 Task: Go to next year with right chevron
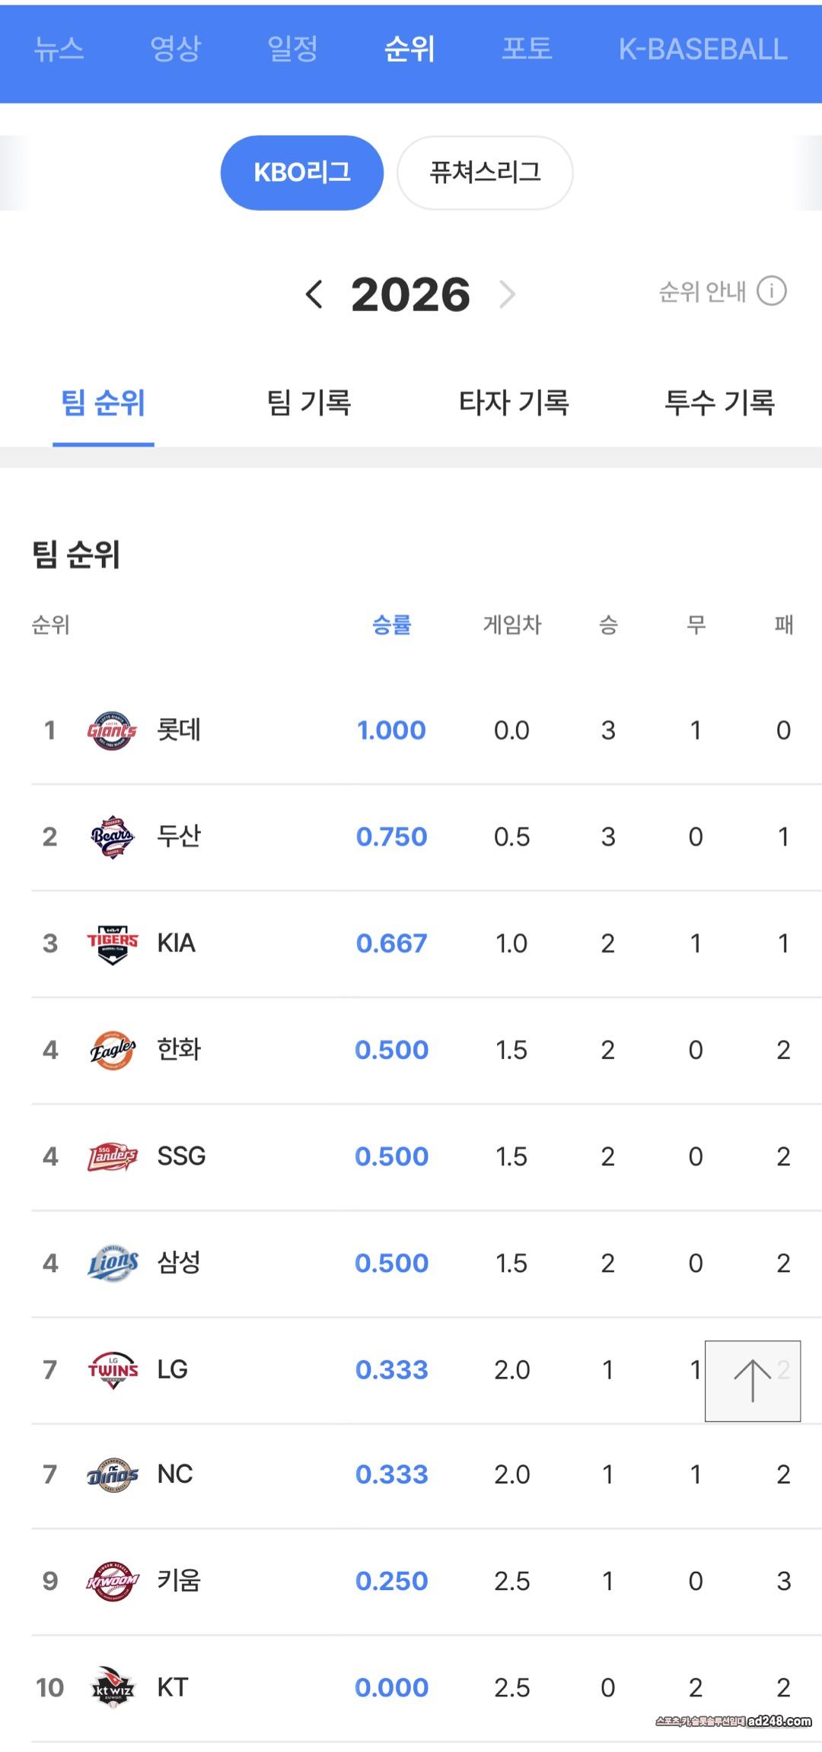tap(508, 294)
